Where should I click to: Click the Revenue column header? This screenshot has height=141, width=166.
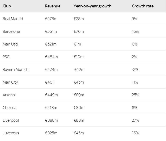pos(53,6)
